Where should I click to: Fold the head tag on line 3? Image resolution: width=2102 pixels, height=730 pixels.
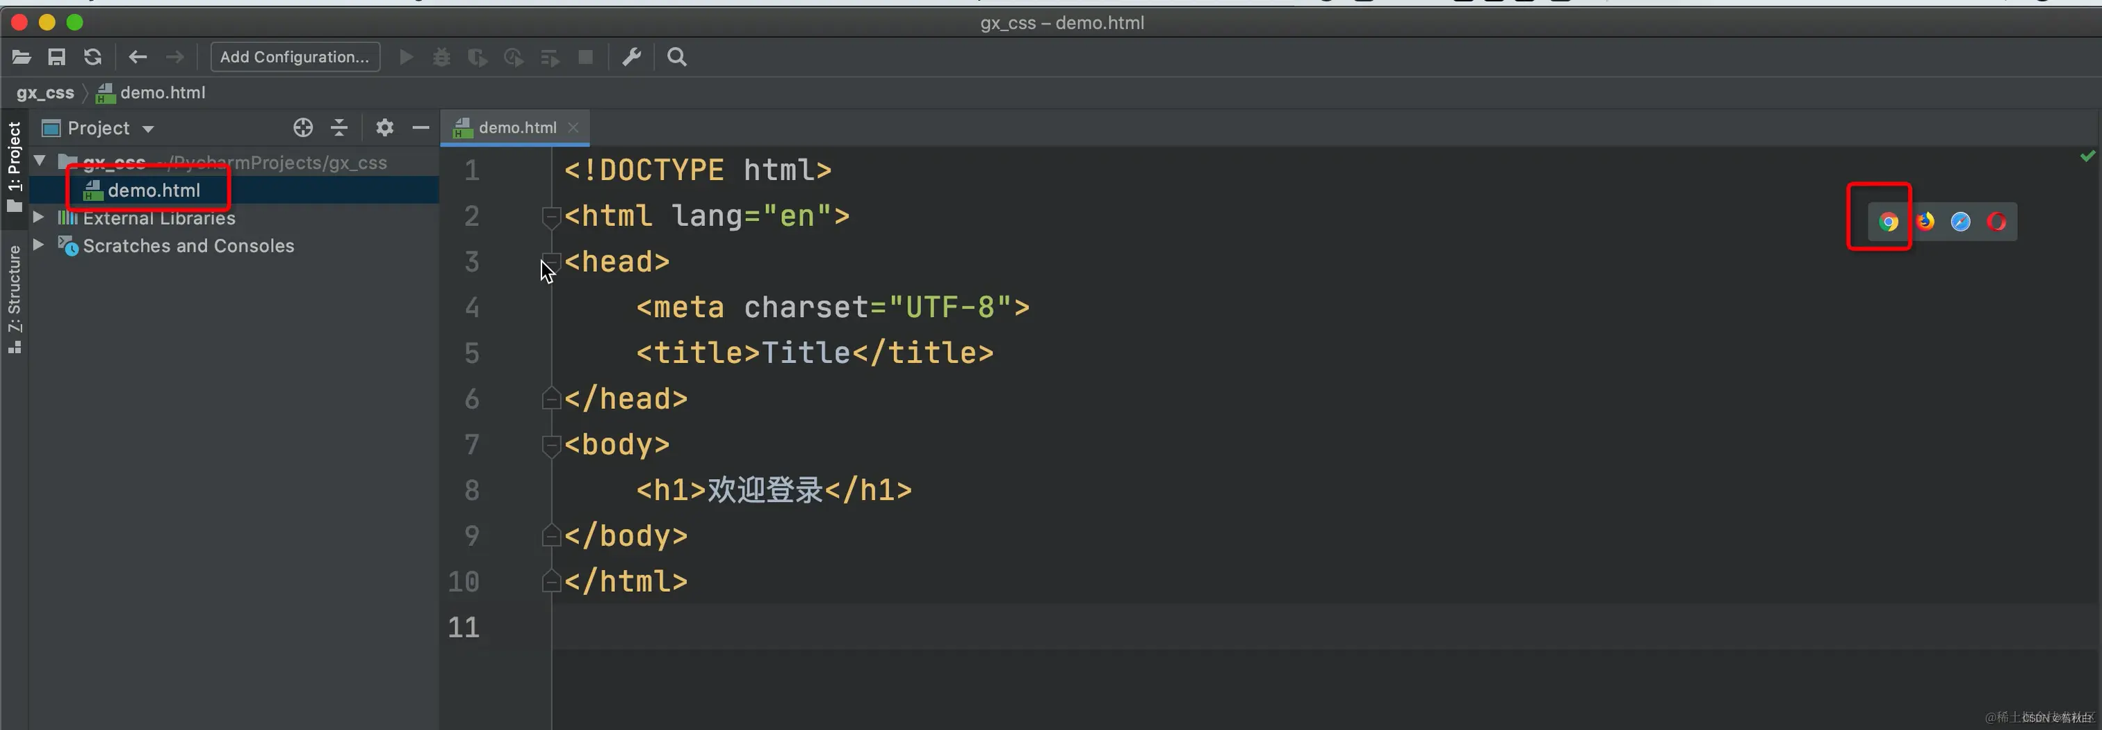click(x=551, y=262)
